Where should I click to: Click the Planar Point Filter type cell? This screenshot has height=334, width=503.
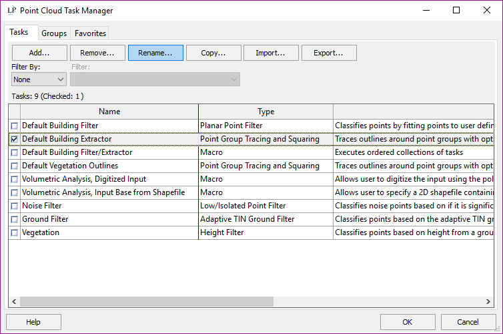(266, 126)
